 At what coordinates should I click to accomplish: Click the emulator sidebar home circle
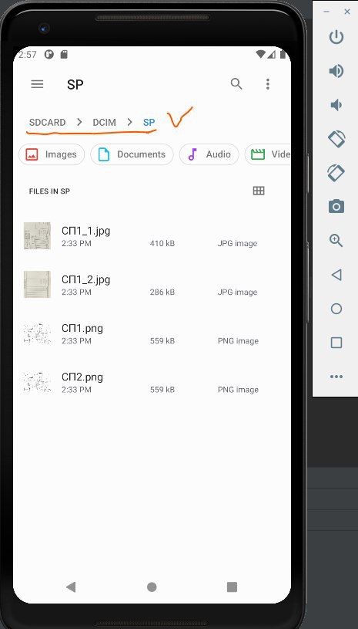pos(336,309)
